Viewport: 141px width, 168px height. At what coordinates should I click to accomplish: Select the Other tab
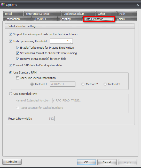[x=106, y=14]
